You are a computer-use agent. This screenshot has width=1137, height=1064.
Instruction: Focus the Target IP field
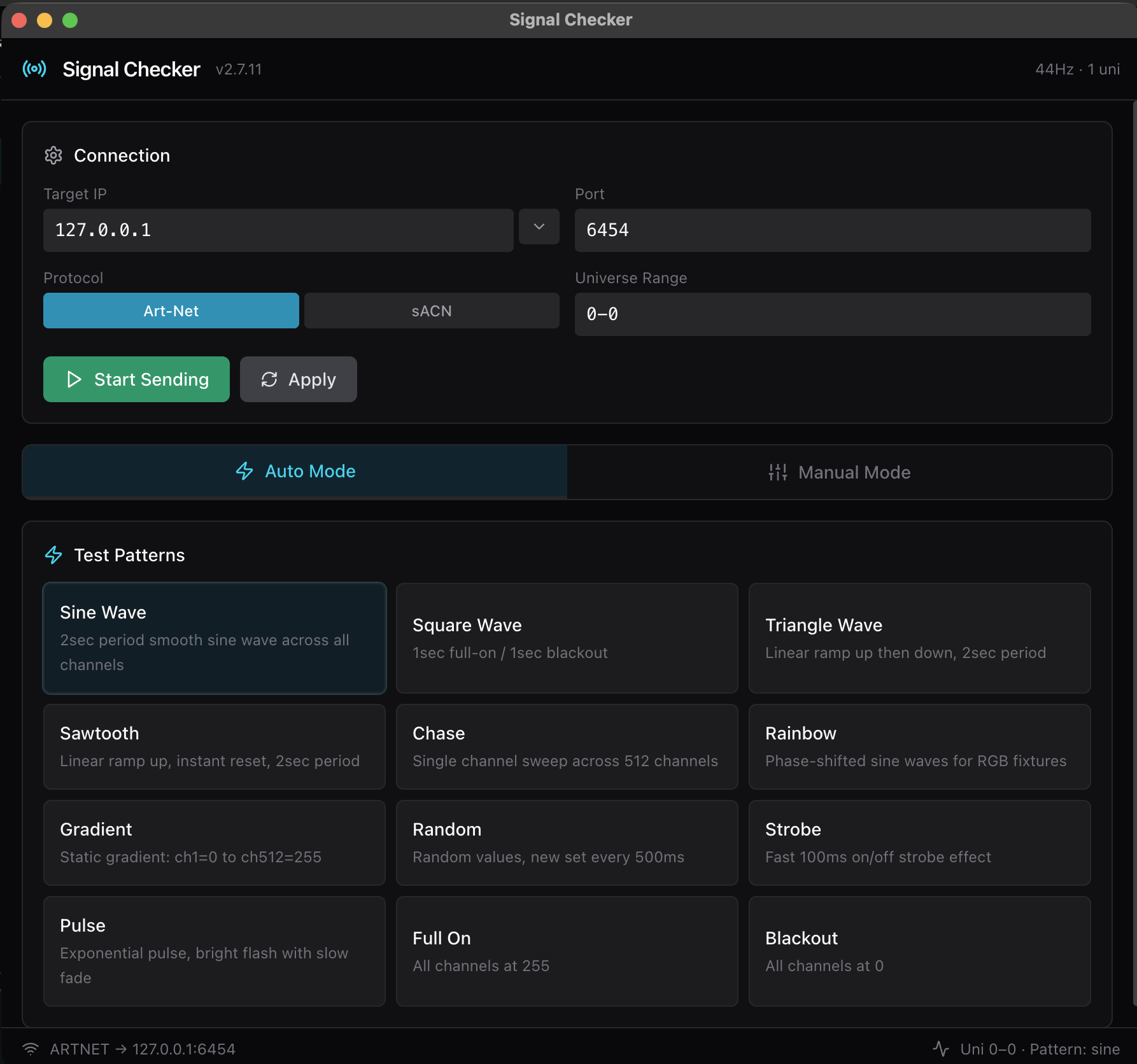click(278, 230)
